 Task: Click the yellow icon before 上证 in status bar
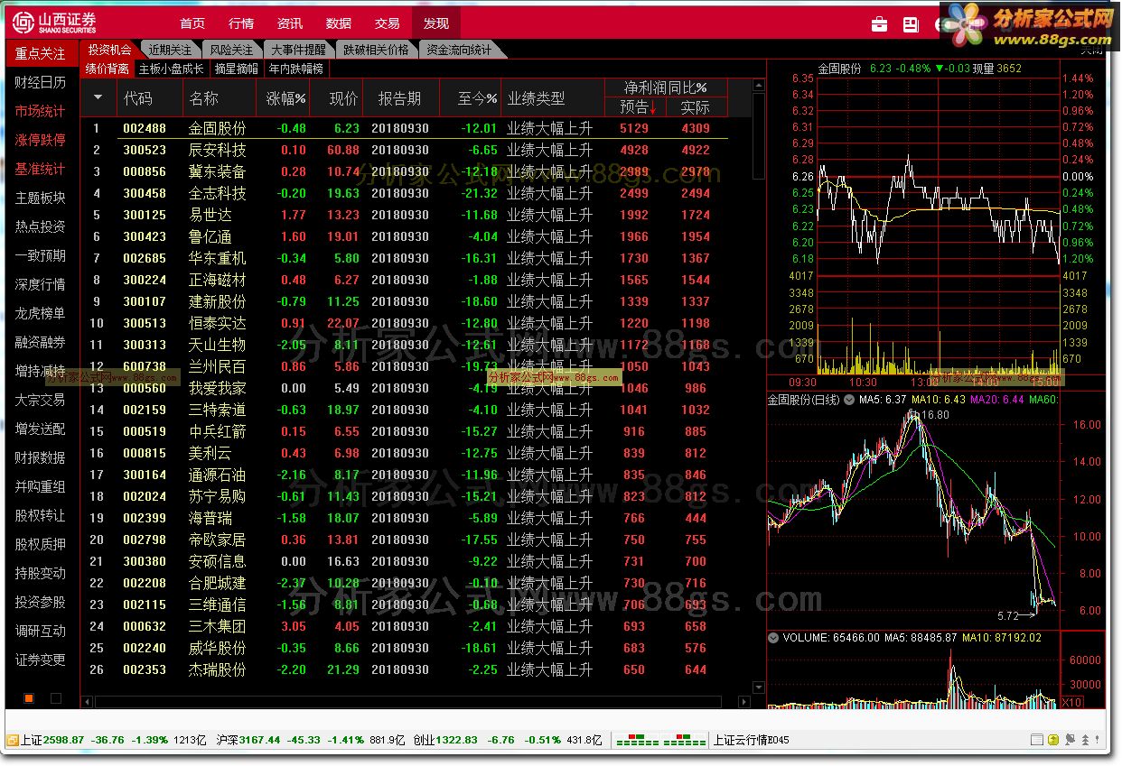[13, 740]
